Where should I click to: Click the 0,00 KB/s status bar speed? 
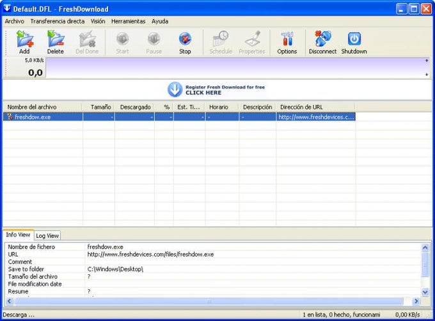coord(407,315)
